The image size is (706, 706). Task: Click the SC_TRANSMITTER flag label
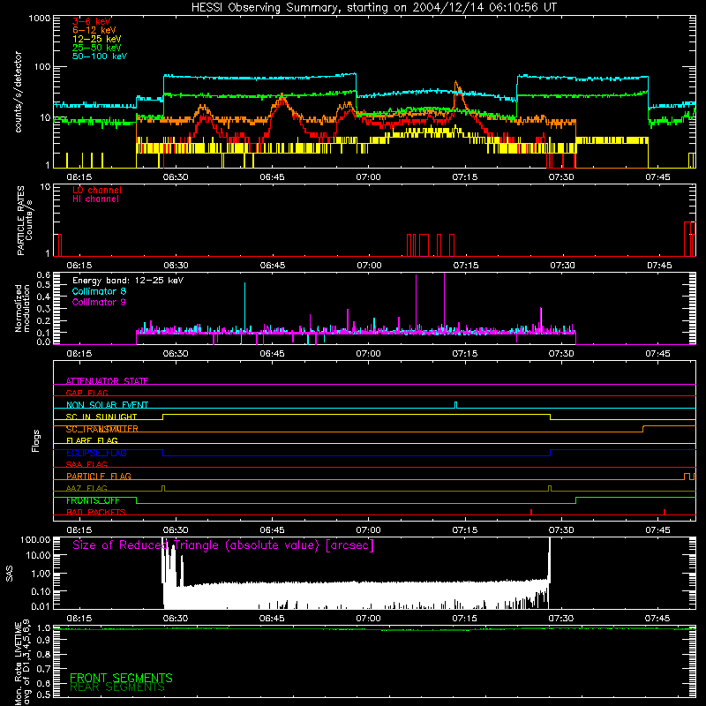[101, 429]
